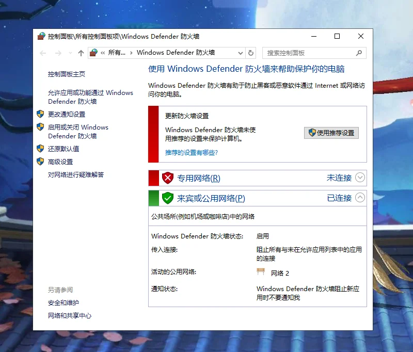Click 公共场所(例如机场或咖啡店)中的网络 text

coord(203,217)
